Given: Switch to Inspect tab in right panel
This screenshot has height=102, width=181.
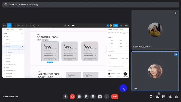Looking at the screenshot, I should [x=121, y=29].
